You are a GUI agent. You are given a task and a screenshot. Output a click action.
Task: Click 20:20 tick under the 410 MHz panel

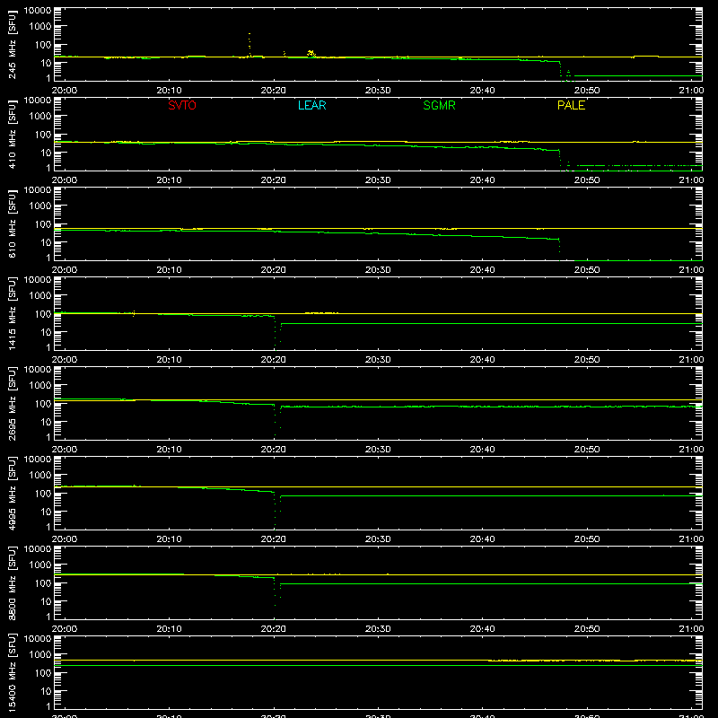click(274, 180)
